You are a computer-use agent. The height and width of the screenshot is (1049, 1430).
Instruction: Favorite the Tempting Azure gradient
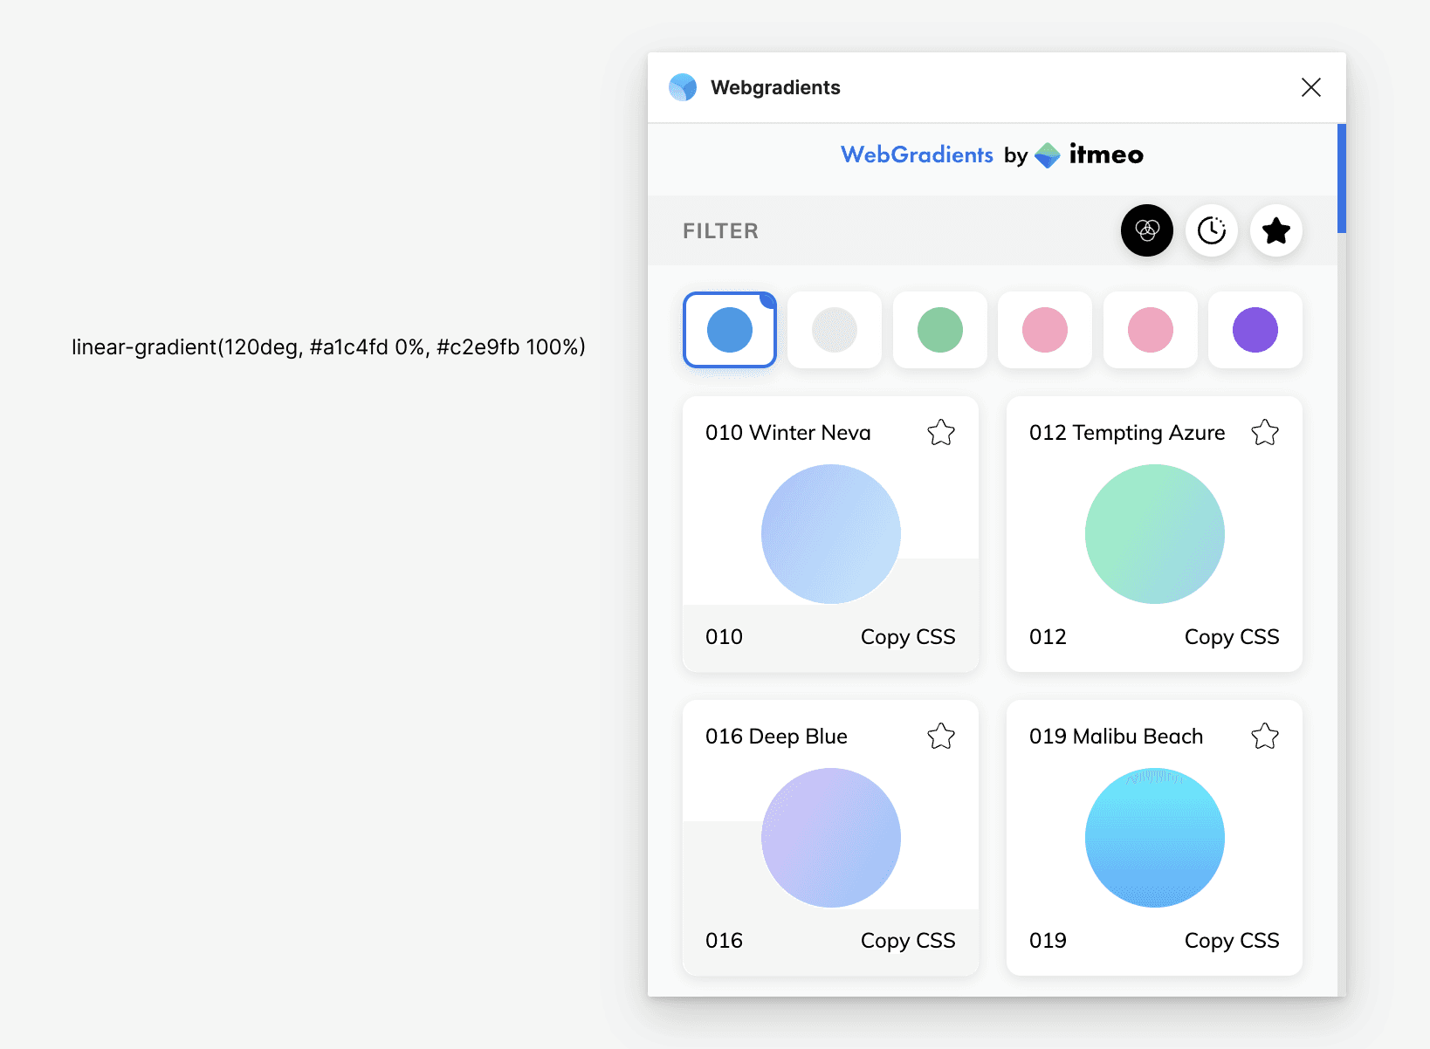tap(1265, 432)
